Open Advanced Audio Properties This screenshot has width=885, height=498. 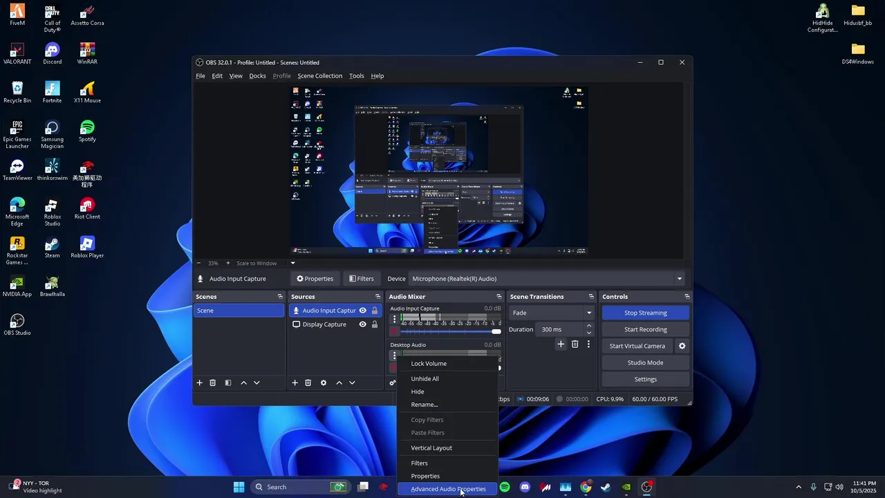click(448, 489)
